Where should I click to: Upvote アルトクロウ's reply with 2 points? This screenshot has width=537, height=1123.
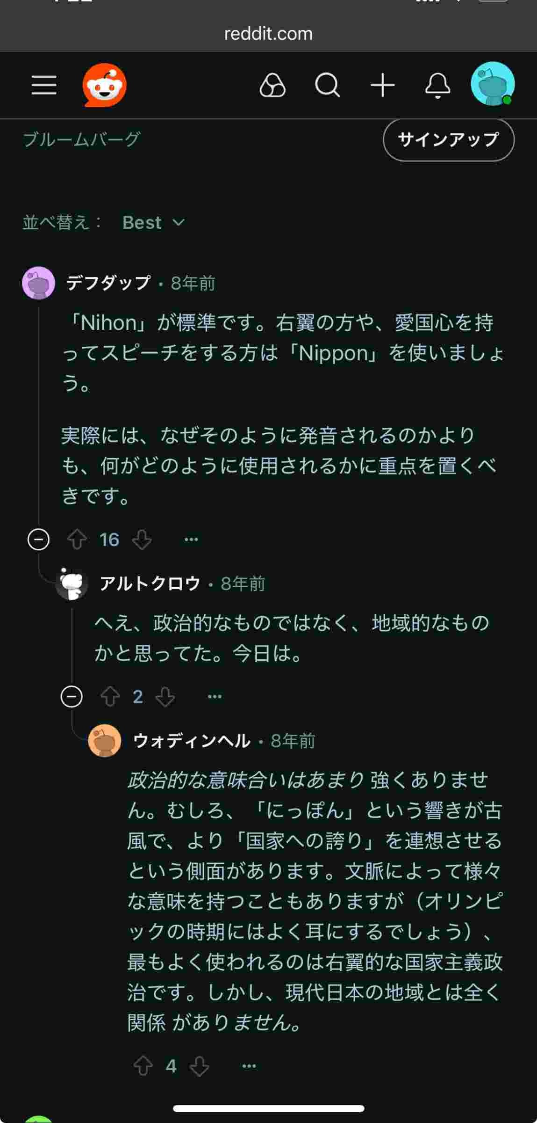click(110, 697)
